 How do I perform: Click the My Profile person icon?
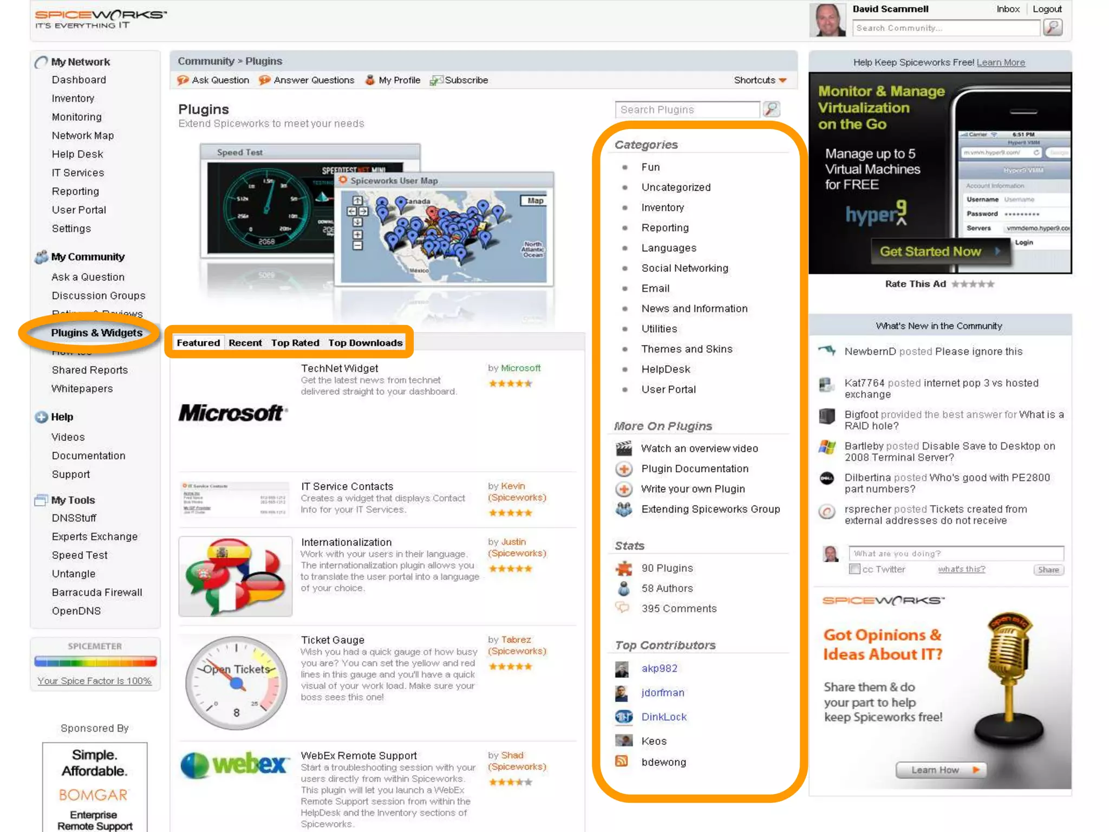(370, 80)
